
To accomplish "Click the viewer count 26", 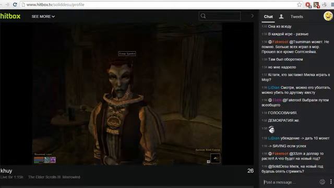I will coord(250,171).
